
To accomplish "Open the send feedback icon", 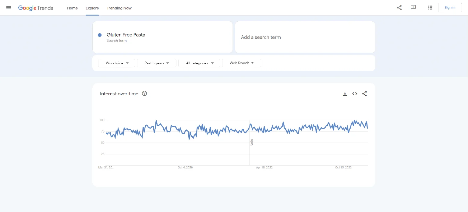I will tap(413, 8).
